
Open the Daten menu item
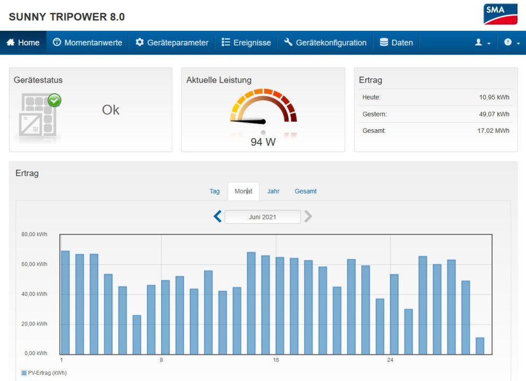click(x=396, y=42)
